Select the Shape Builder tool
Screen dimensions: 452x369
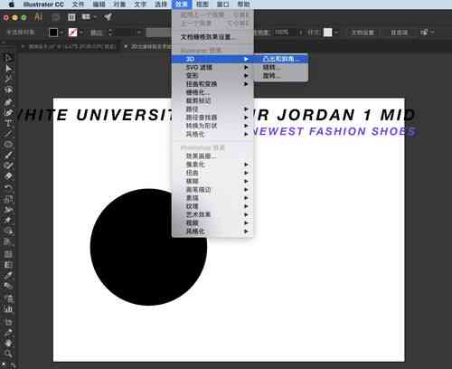pos(8,231)
